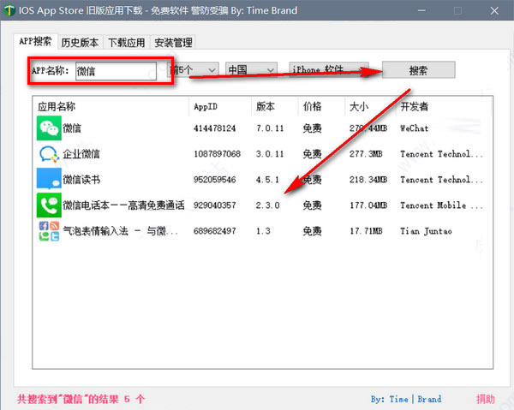The height and width of the screenshot is (410, 514).
Task: Open the 中国 country dropdown
Action: (251, 70)
